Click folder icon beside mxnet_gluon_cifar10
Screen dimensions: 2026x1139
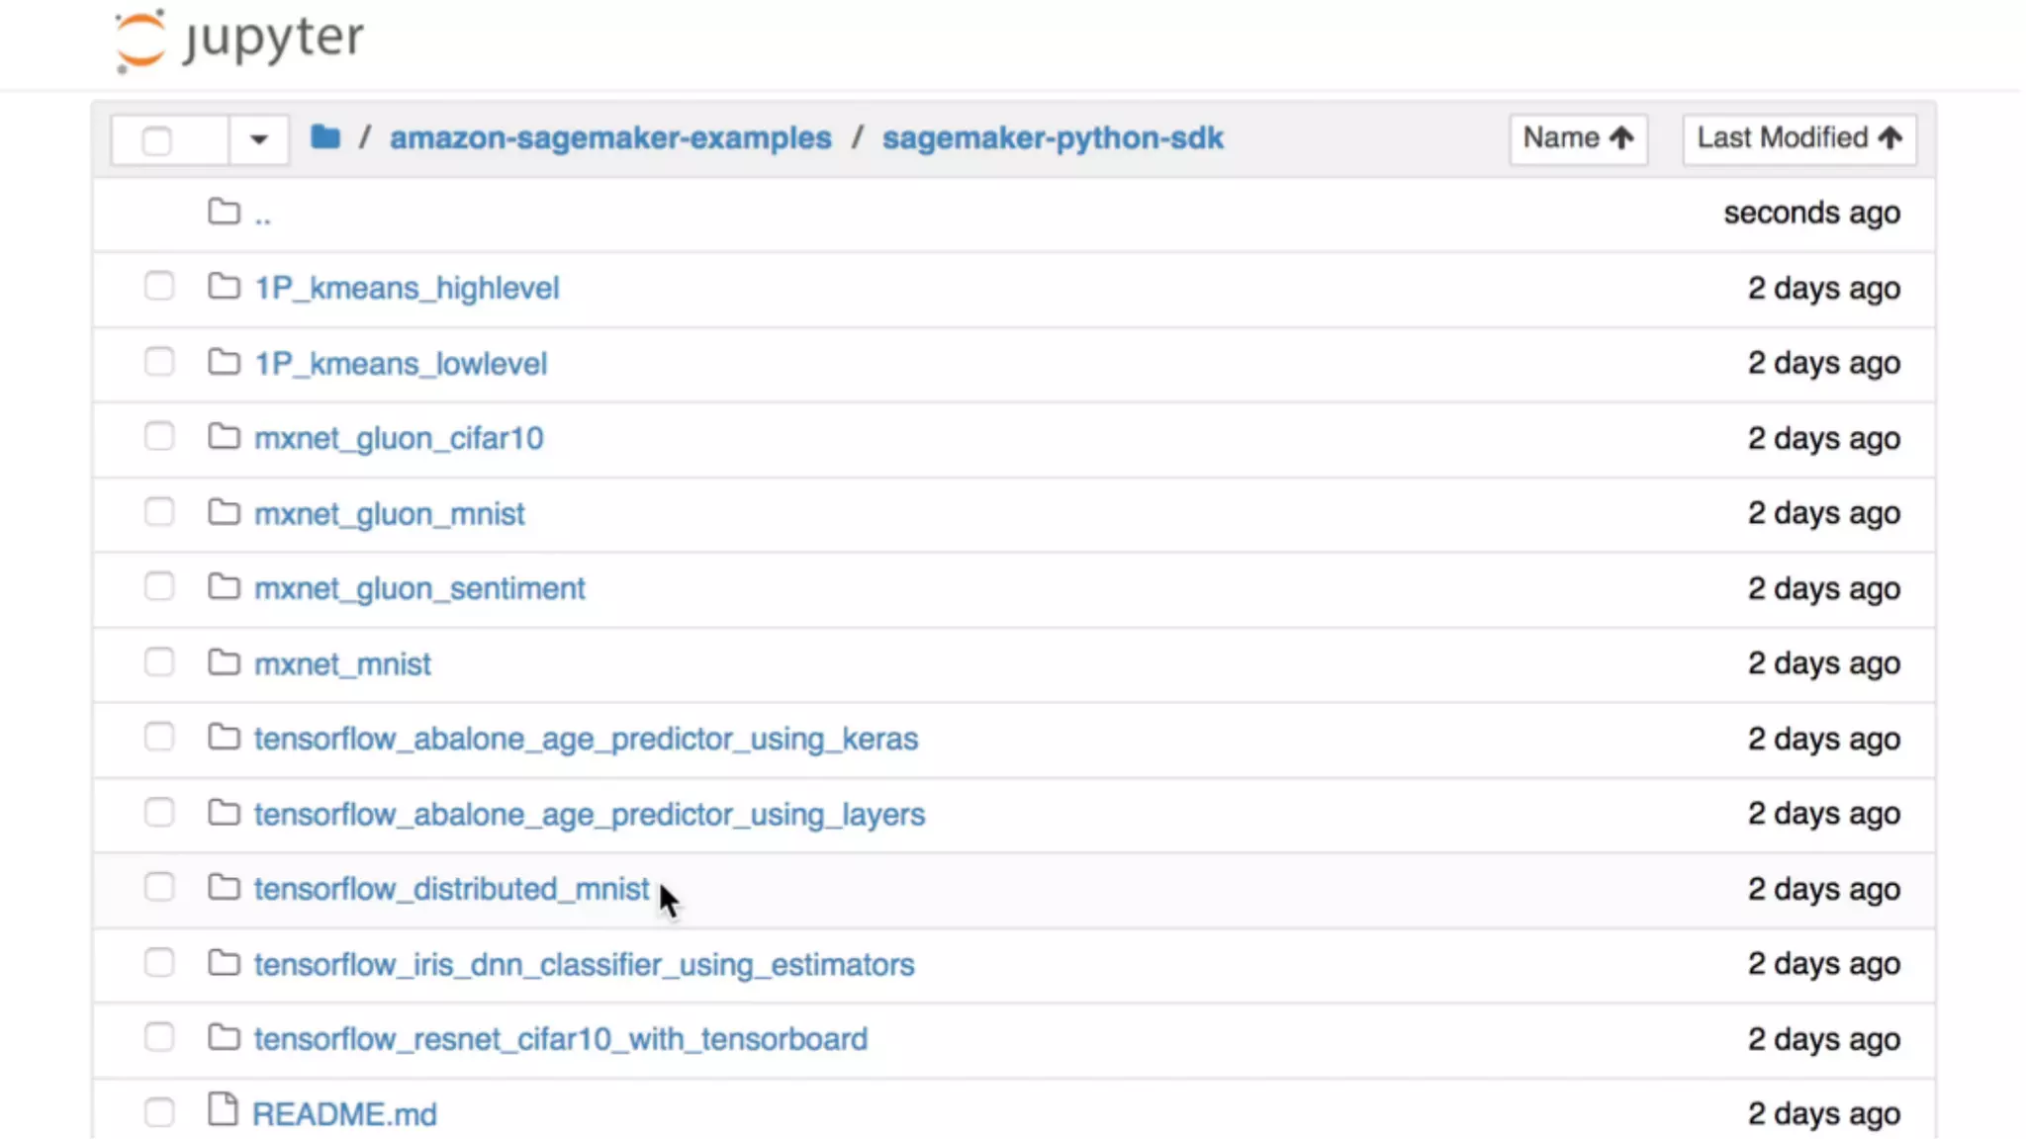(225, 437)
